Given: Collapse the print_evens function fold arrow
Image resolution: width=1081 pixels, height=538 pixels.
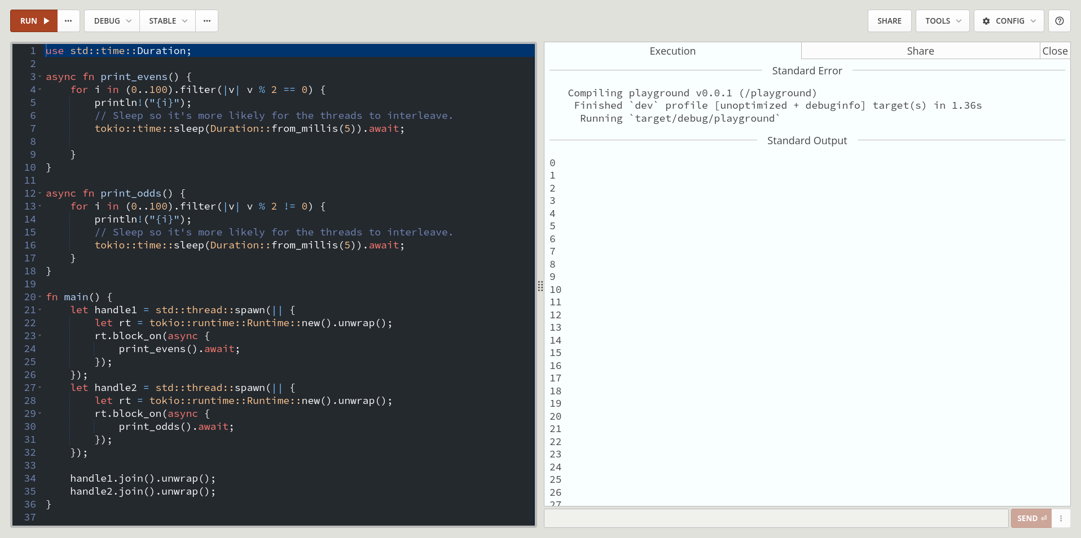Looking at the screenshot, I should click(x=40, y=77).
